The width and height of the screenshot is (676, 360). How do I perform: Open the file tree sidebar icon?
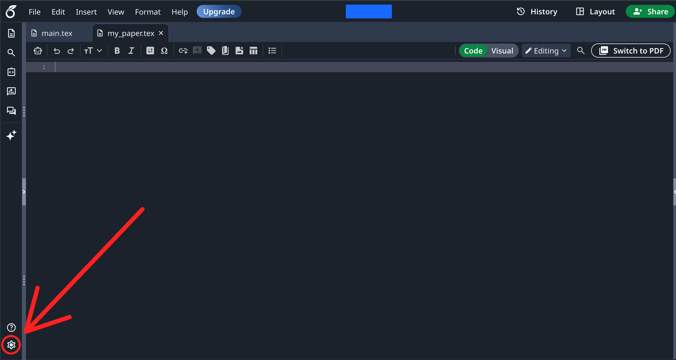[x=11, y=33]
